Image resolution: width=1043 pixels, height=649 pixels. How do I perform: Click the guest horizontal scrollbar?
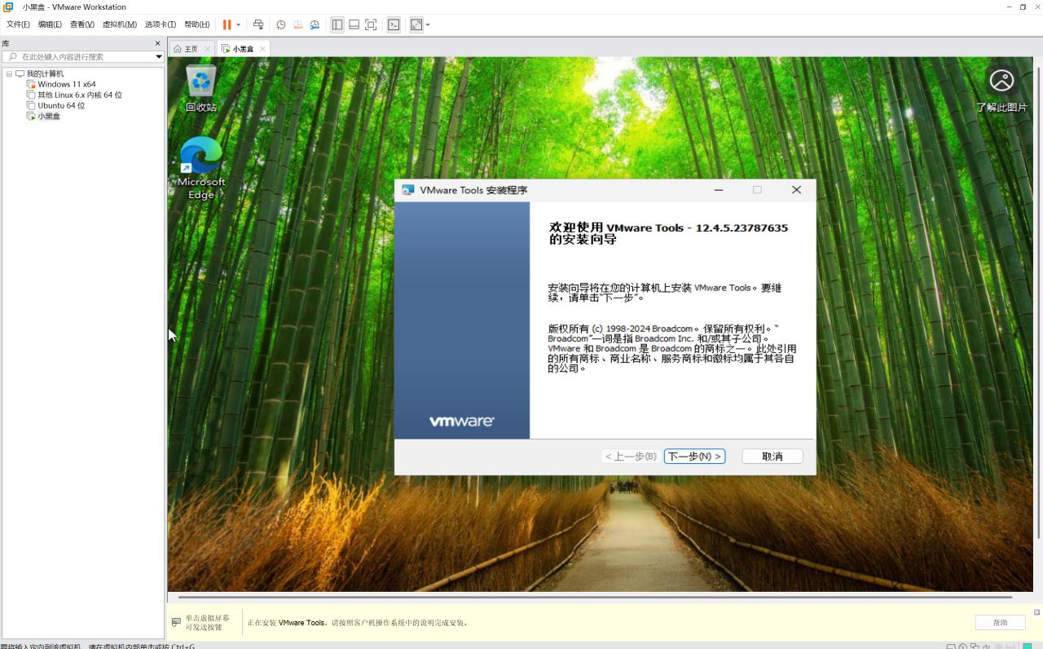click(596, 598)
